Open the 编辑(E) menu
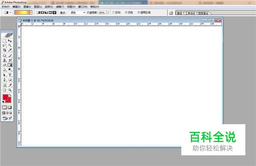 (x=17, y=7)
